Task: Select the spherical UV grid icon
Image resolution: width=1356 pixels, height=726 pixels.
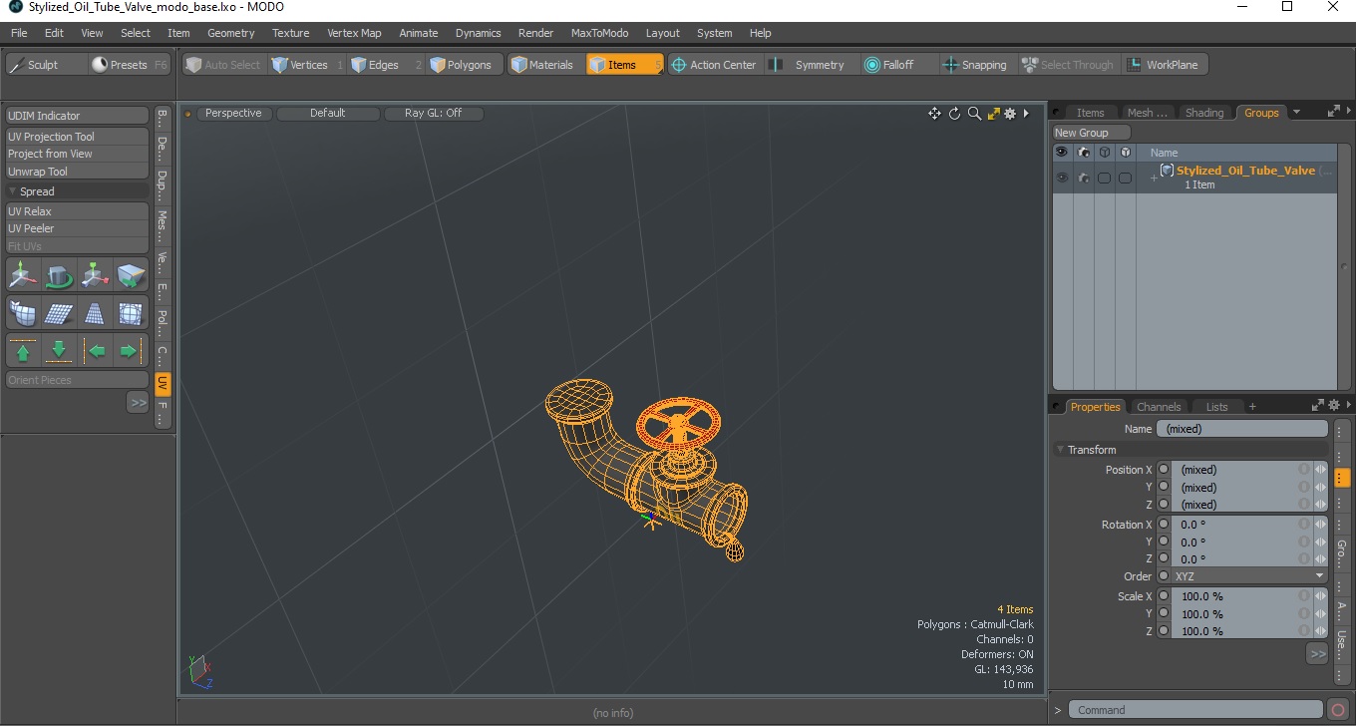Action: (x=131, y=313)
